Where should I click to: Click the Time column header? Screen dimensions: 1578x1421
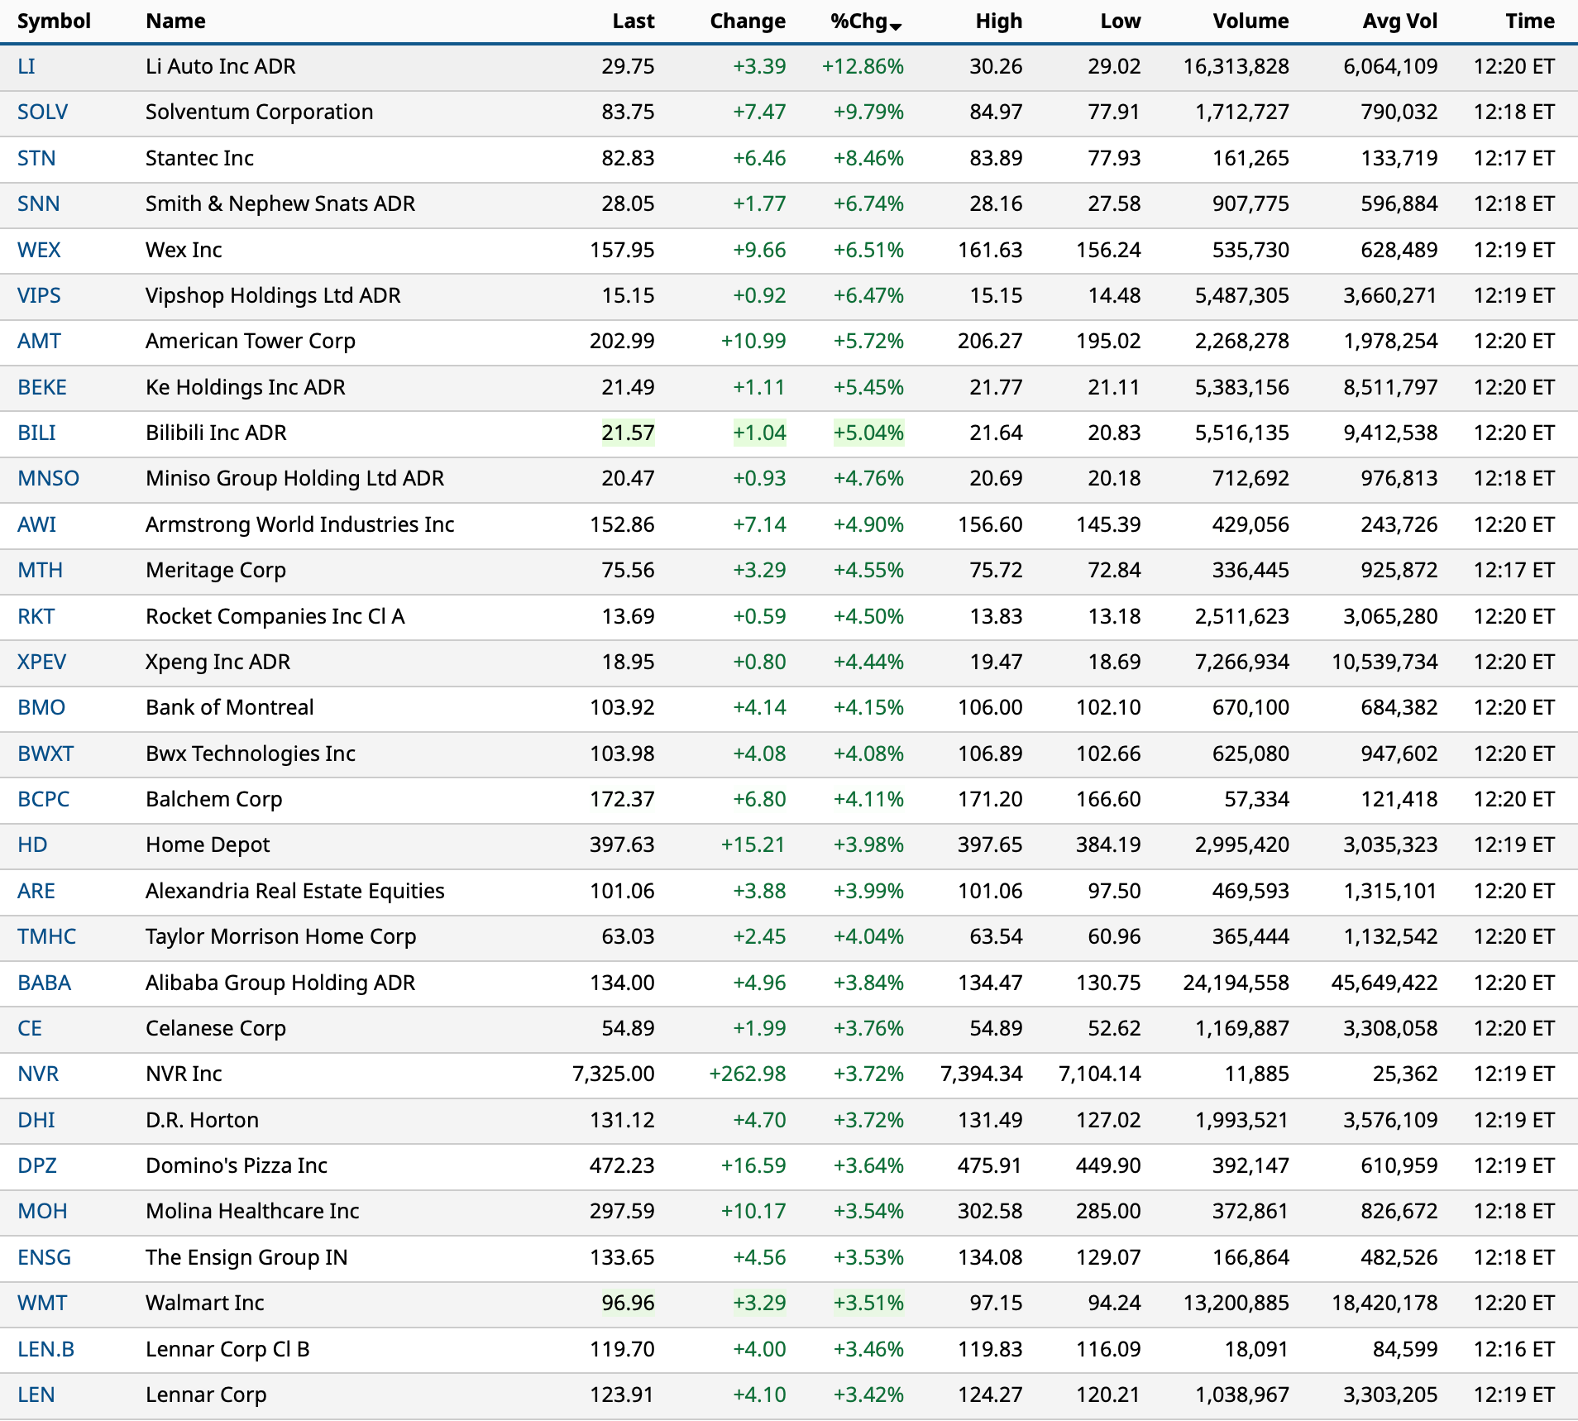1529,22
